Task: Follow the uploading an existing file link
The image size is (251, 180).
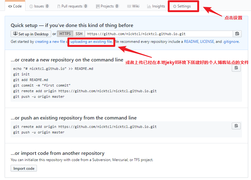Action: [91, 42]
